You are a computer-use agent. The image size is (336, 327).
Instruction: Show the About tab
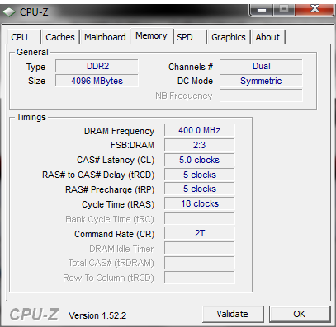pos(267,37)
